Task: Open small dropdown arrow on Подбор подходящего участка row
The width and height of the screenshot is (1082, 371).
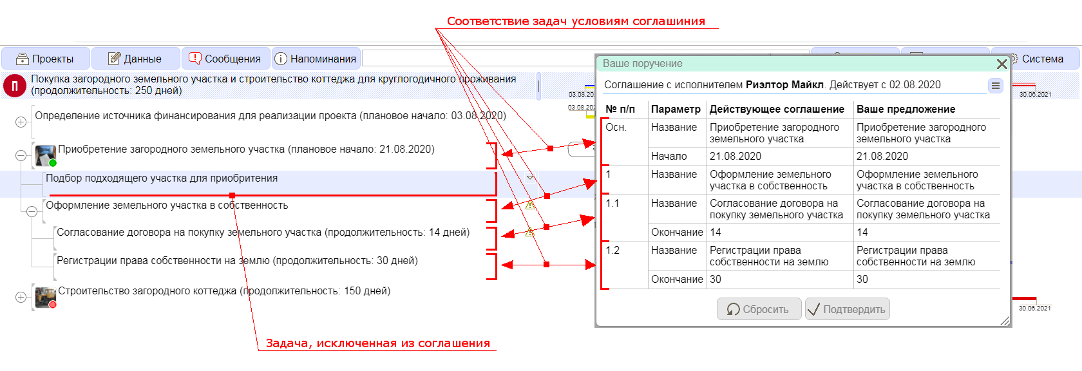Action: coord(530,177)
